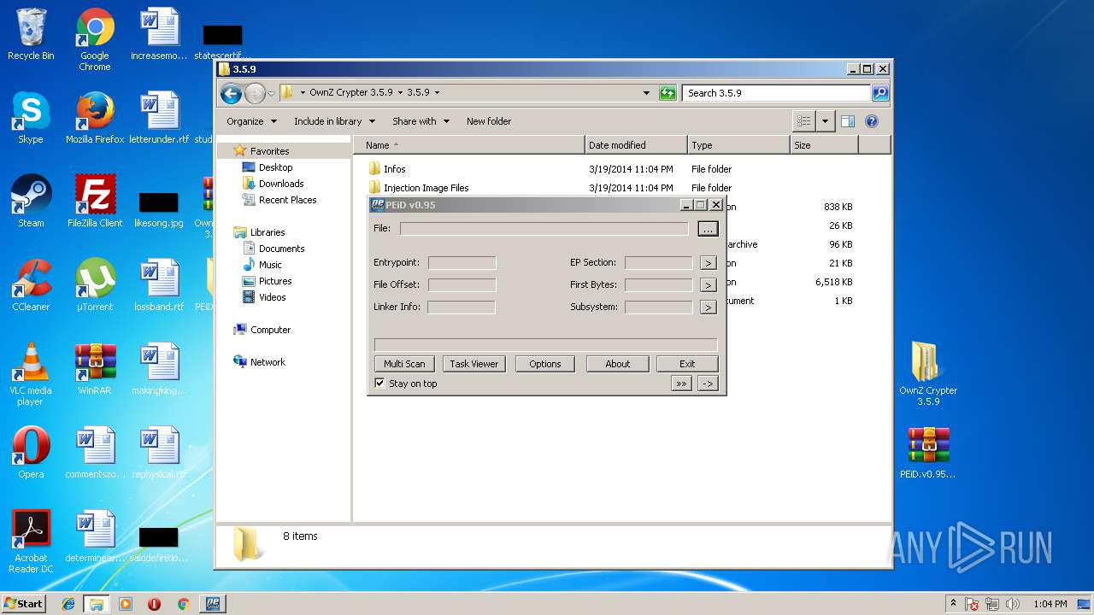Image resolution: width=1094 pixels, height=615 pixels.
Task: Refresh the Explorer folder view
Action: click(668, 93)
